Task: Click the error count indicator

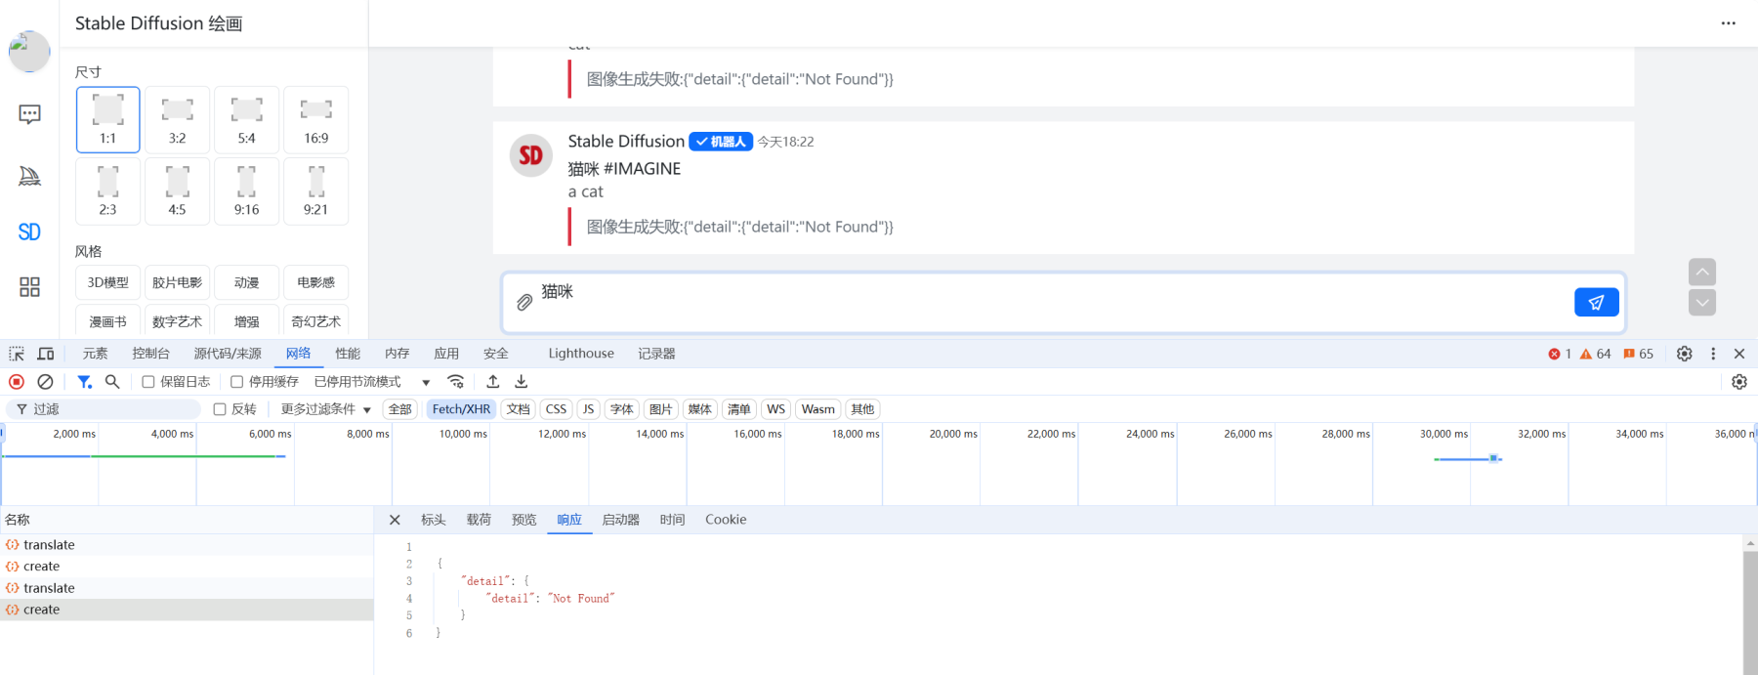Action: coord(1560,354)
